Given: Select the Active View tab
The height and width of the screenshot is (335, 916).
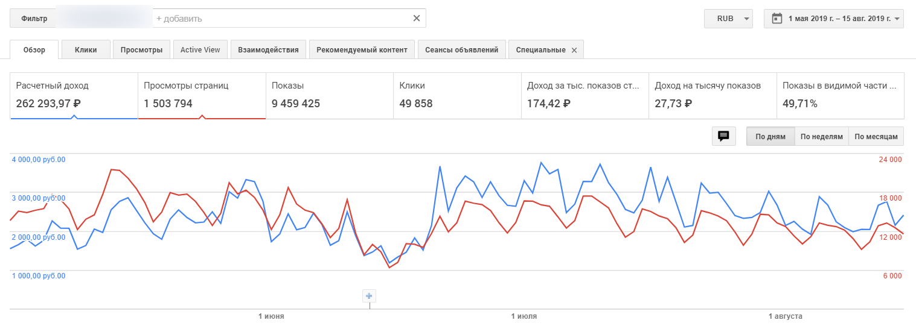Looking at the screenshot, I should pos(200,50).
